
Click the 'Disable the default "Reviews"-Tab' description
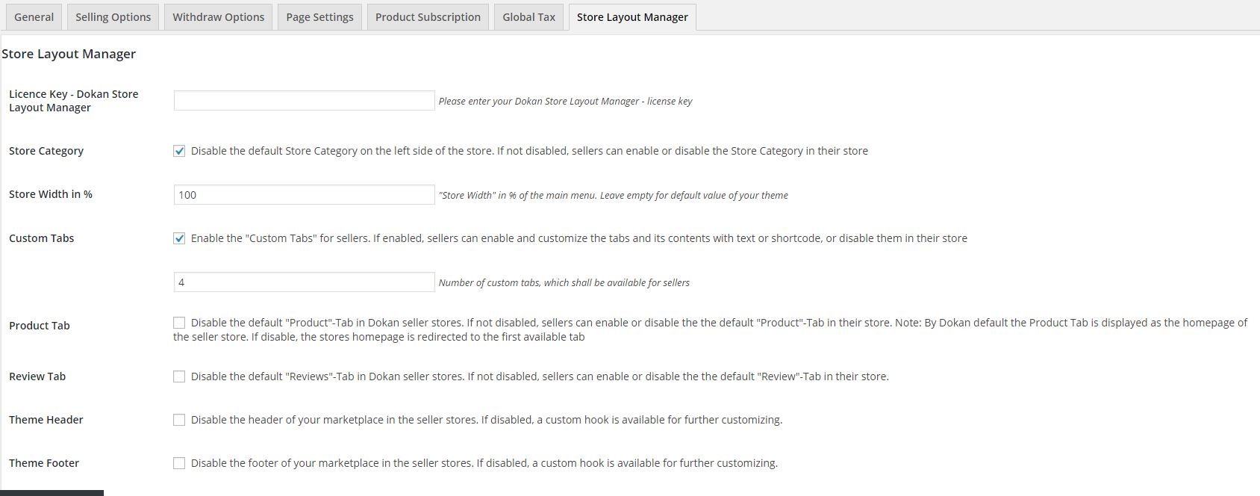tap(540, 376)
